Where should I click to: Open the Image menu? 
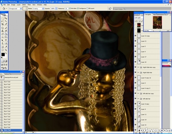(x=13, y=5)
